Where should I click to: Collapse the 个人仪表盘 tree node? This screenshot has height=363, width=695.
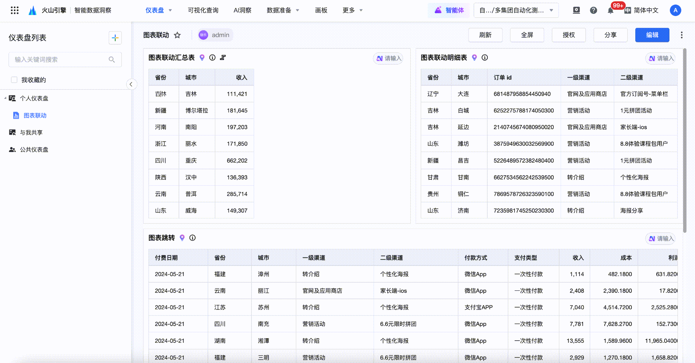(x=5, y=98)
